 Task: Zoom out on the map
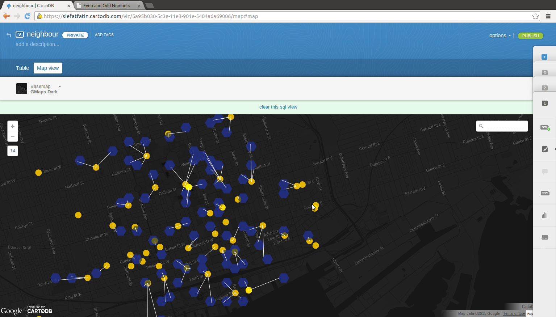(x=13, y=137)
